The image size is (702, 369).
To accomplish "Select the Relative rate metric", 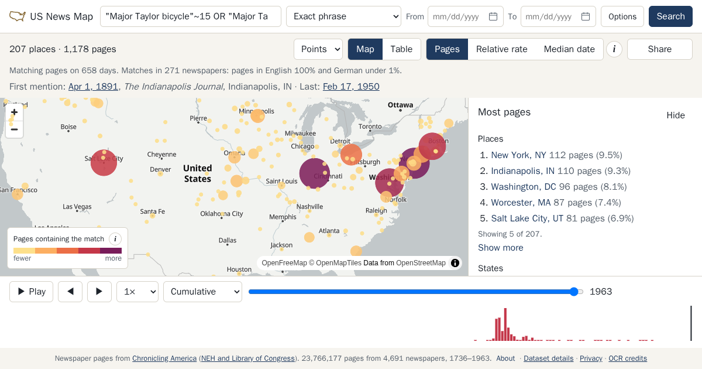I will pyautogui.click(x=502, y=49).
